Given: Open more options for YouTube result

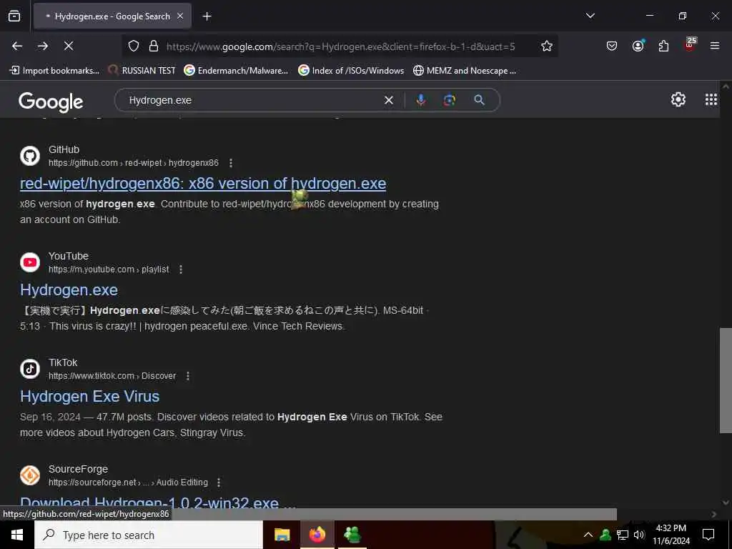Looking at the screenshot, I should [x=181, y=269].
